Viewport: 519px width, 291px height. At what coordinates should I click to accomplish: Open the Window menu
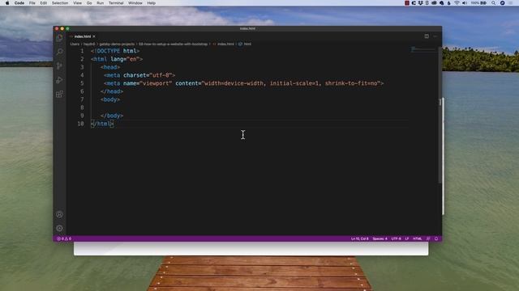(135, 3)
